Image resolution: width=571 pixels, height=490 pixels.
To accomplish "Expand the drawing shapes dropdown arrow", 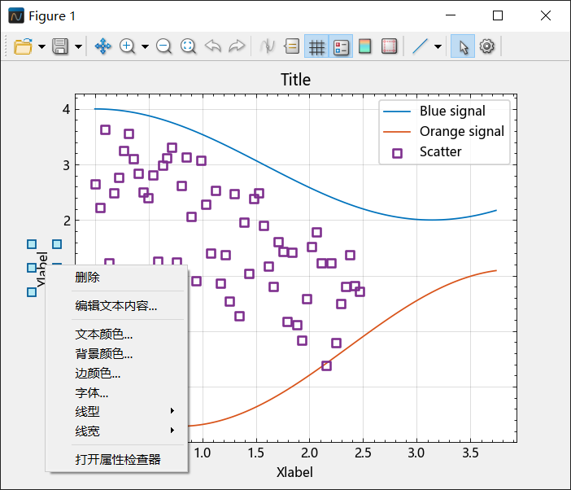I will click(x=438, y=46).
